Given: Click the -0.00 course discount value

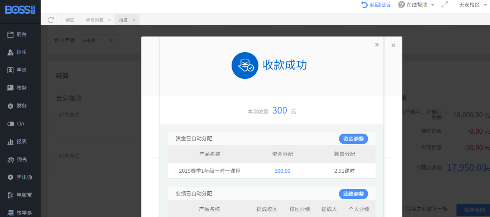Looking at the screenshot, I should click(475, 131).
